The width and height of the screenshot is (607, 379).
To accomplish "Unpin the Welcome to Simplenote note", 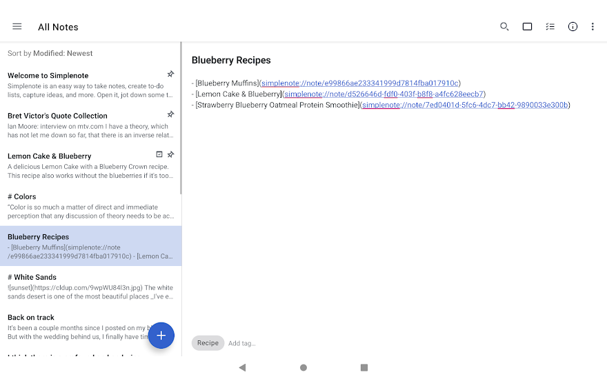I will coord(170,74).
